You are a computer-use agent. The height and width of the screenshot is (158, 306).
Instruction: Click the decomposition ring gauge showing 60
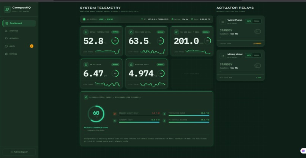click(x=96, y=114)
